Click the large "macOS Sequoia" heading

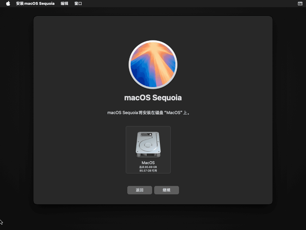(x=153, y=98)
